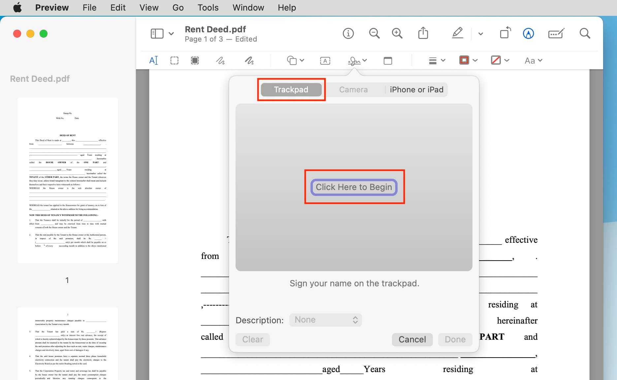
Task: Activate the rectangular selection tool
Action: 174,60
